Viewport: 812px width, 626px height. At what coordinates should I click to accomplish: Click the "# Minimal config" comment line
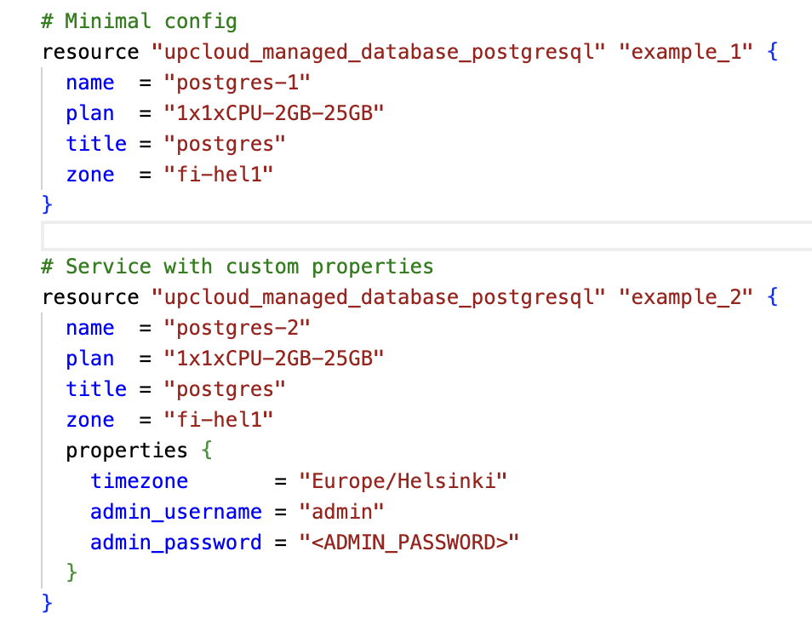(x=140, y=21)
